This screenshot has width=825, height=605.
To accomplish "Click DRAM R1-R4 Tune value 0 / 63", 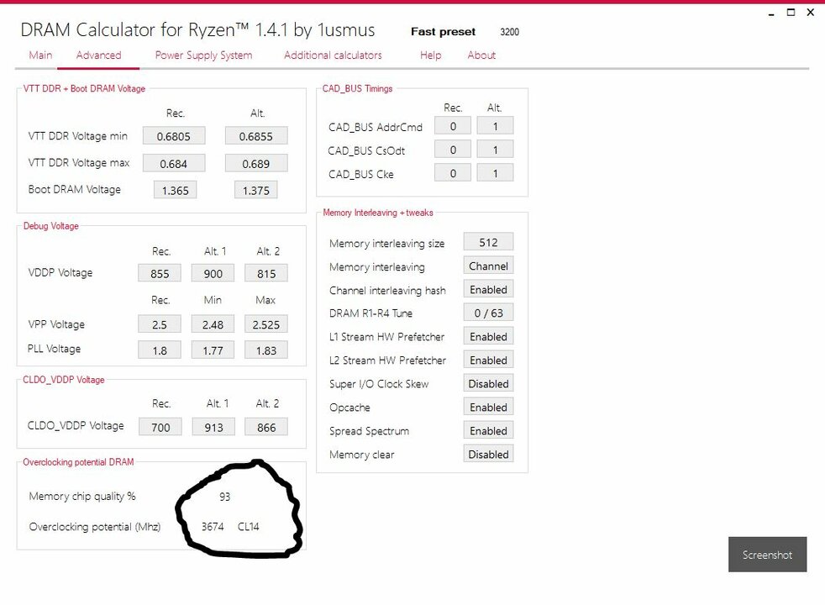I will [x=488, y=313].
